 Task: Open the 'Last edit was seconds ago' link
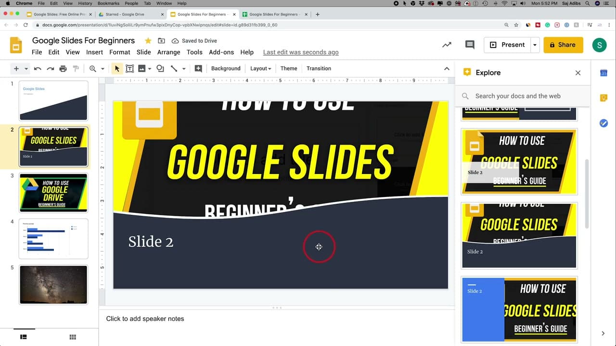(301, 52)
